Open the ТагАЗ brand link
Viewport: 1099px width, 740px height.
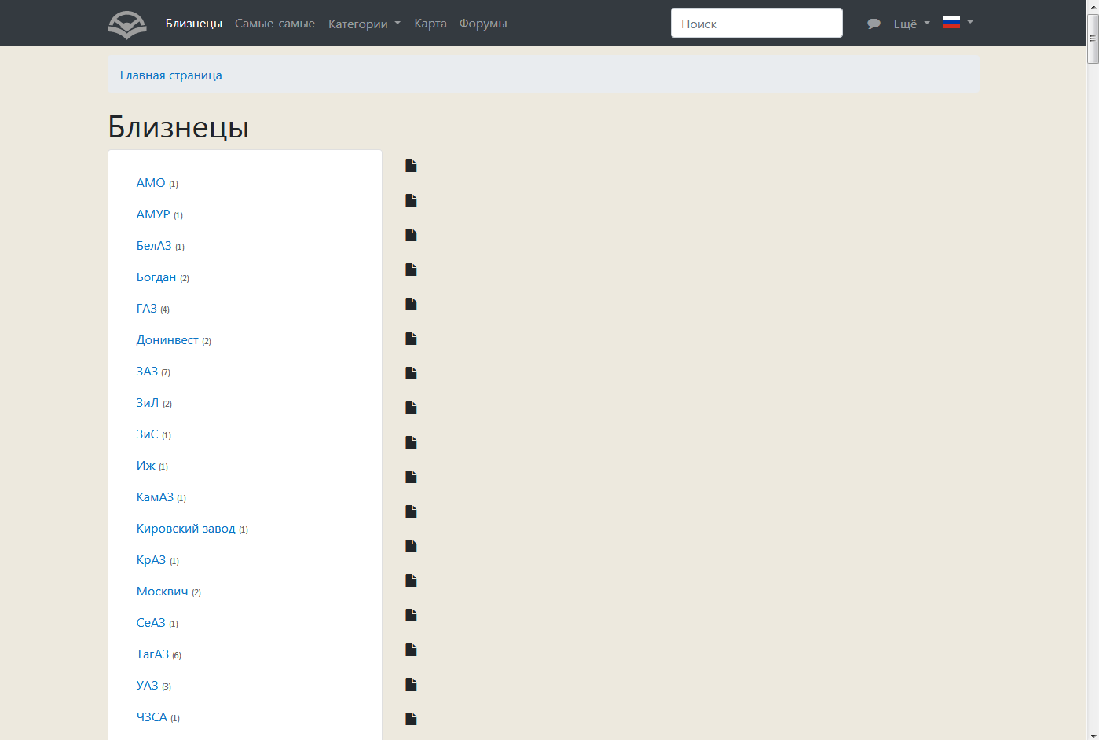coord(152,654)
